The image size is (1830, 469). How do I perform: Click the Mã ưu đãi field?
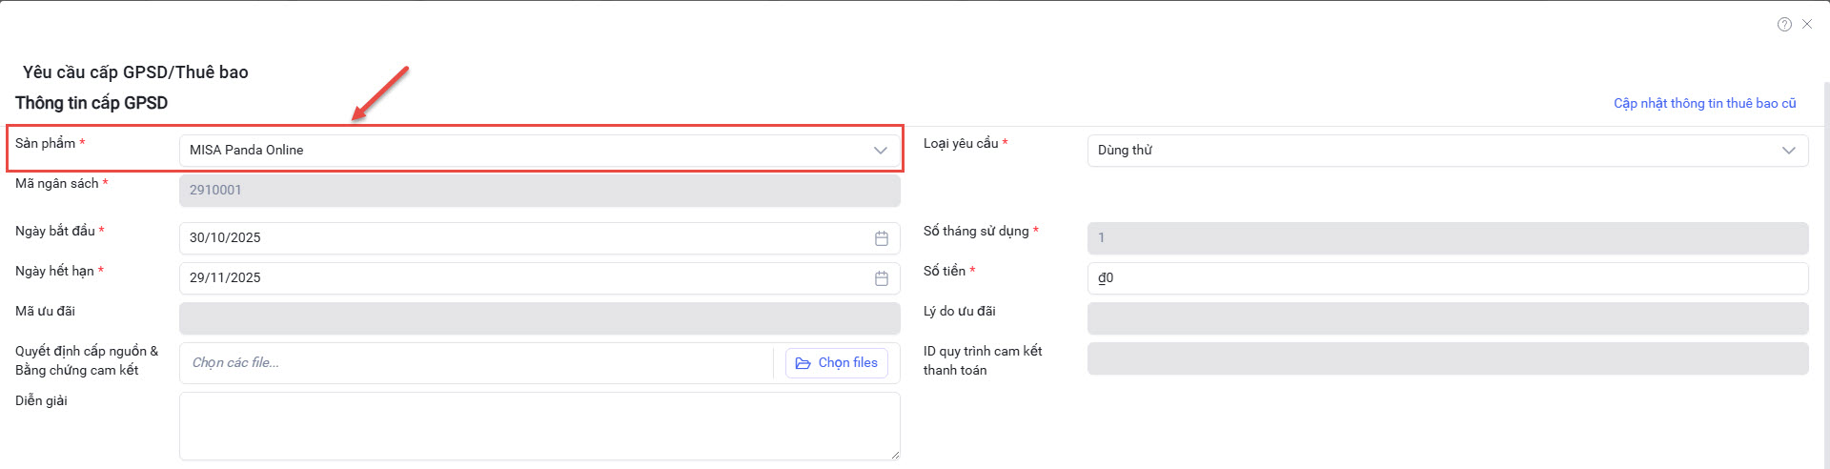click(539, 318)
